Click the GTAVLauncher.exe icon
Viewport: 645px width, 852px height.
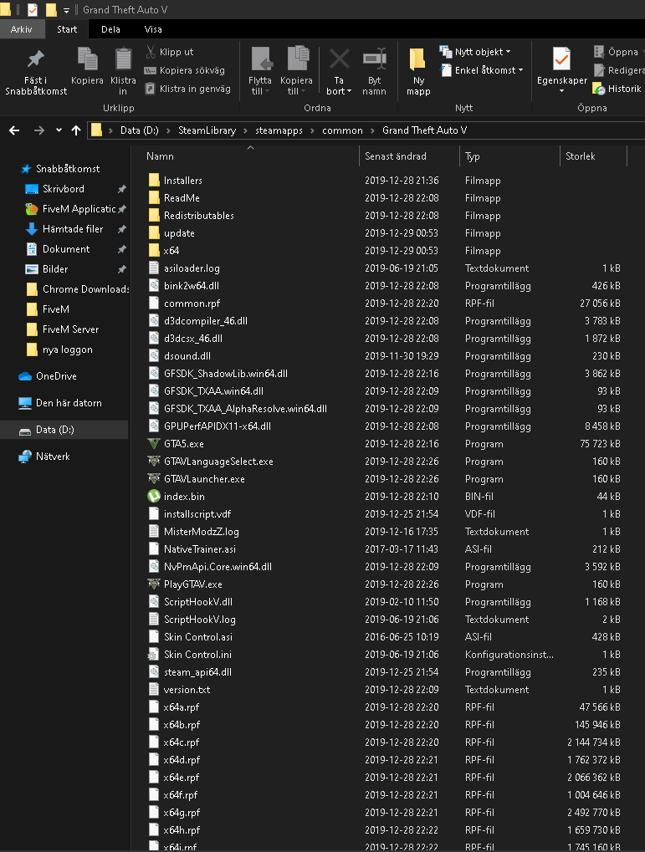(x=154, y=478)
